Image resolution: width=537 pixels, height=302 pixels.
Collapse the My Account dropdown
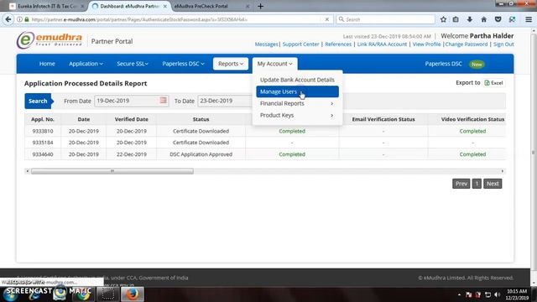click(x=274, y=64)
